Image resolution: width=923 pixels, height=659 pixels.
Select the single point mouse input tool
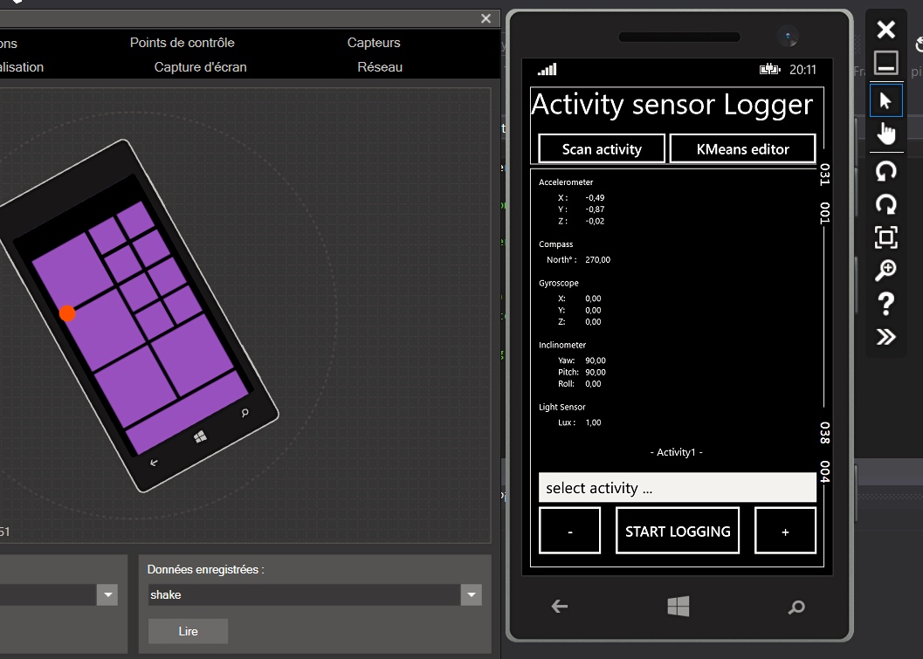point(885,101)
